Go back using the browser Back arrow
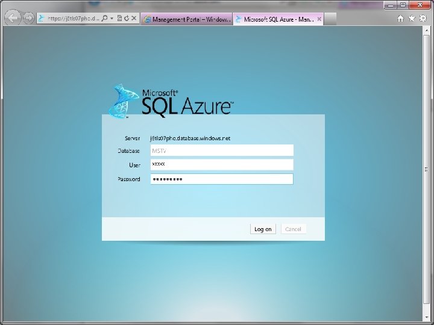434x325 pixels. tap(13, 18)
